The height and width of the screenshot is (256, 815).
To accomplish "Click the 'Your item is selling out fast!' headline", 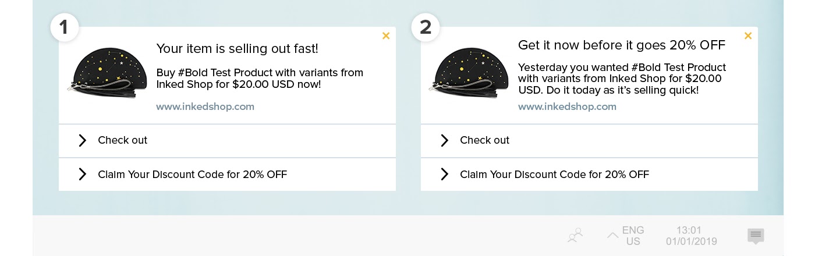I will pyautogui.click(x=238, y=48).
